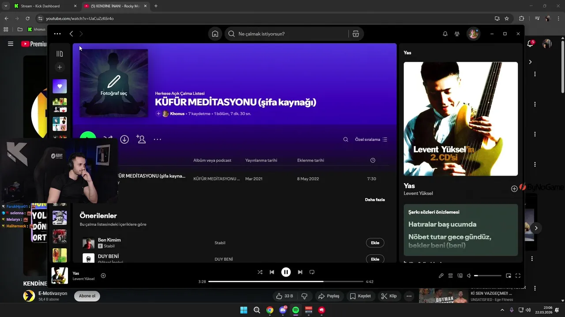Open a new Chrome tab

pyautogui.click(x=156, y=6)
